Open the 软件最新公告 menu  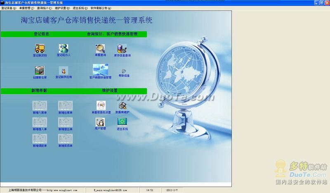point(101,8)
